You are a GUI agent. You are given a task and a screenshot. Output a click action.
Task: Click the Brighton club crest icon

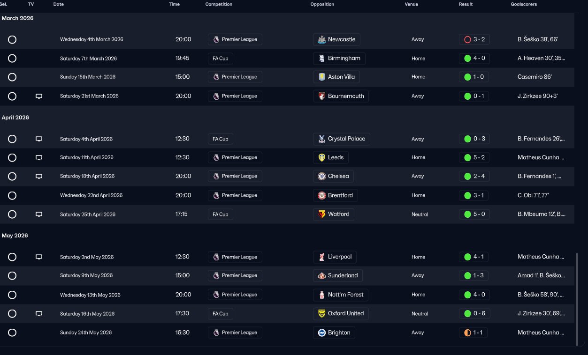tap(321, 333)
